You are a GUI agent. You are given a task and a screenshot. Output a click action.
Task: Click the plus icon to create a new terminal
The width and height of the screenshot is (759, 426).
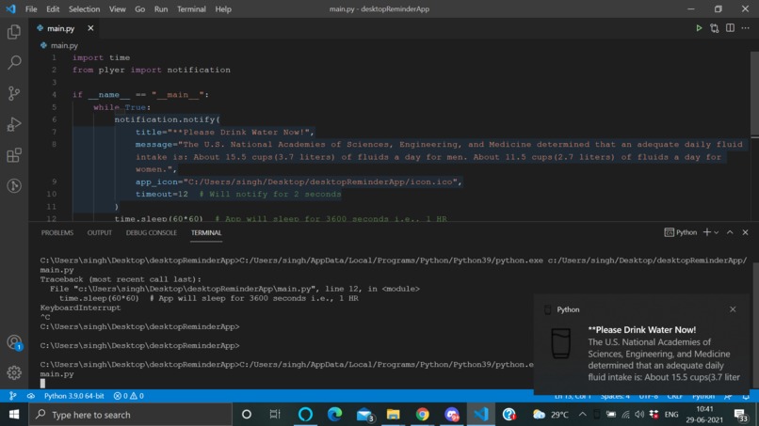coord(706,232)
